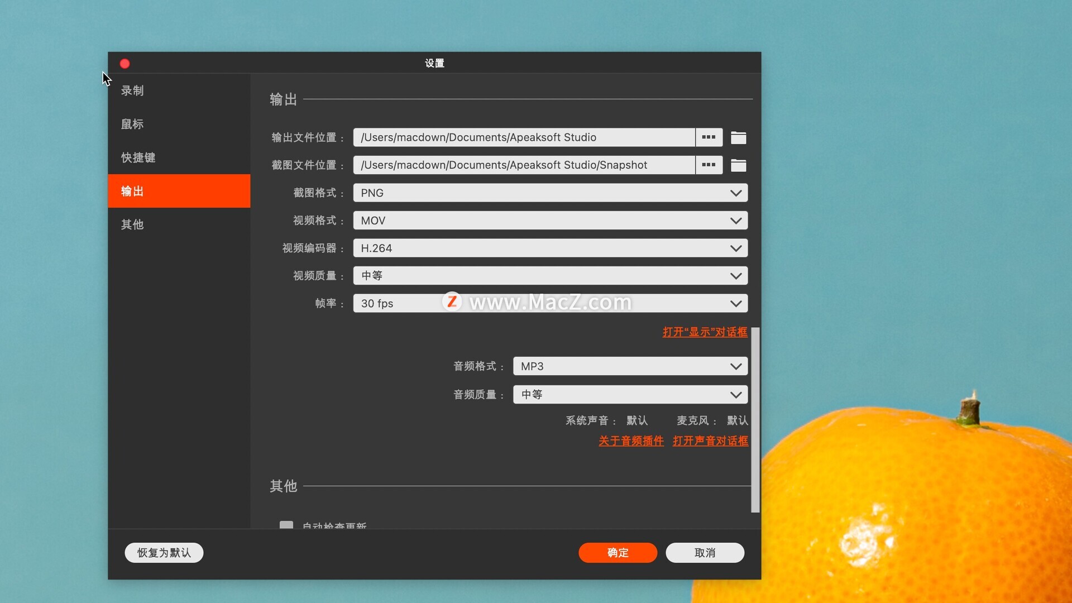
Task: Click the 打开"显示"对话框 link
Action: [x=705, y=332]
